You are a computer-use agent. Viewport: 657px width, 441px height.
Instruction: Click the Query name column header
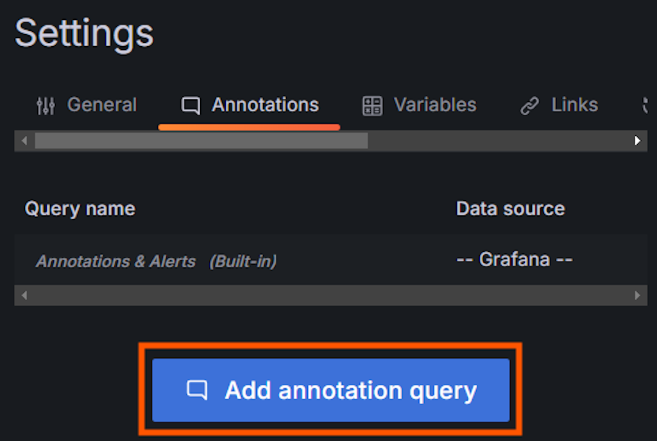[80, 209]
